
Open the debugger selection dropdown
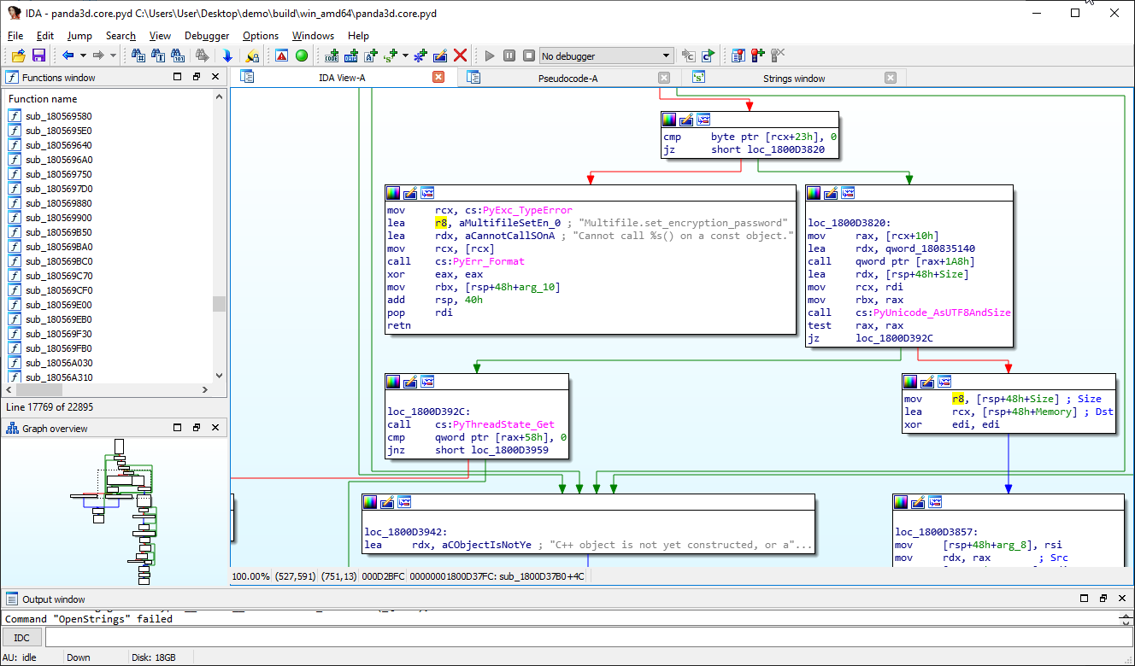667,55
